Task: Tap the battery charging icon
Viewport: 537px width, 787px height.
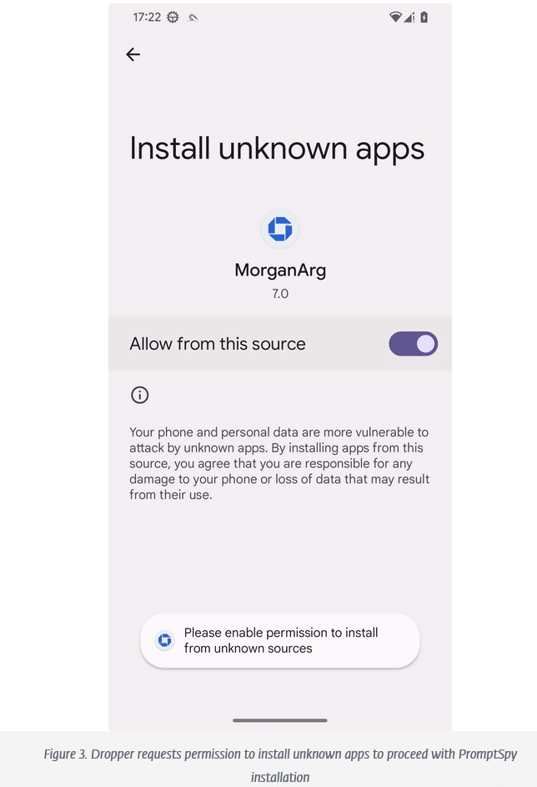Action: tap(424, 18)
